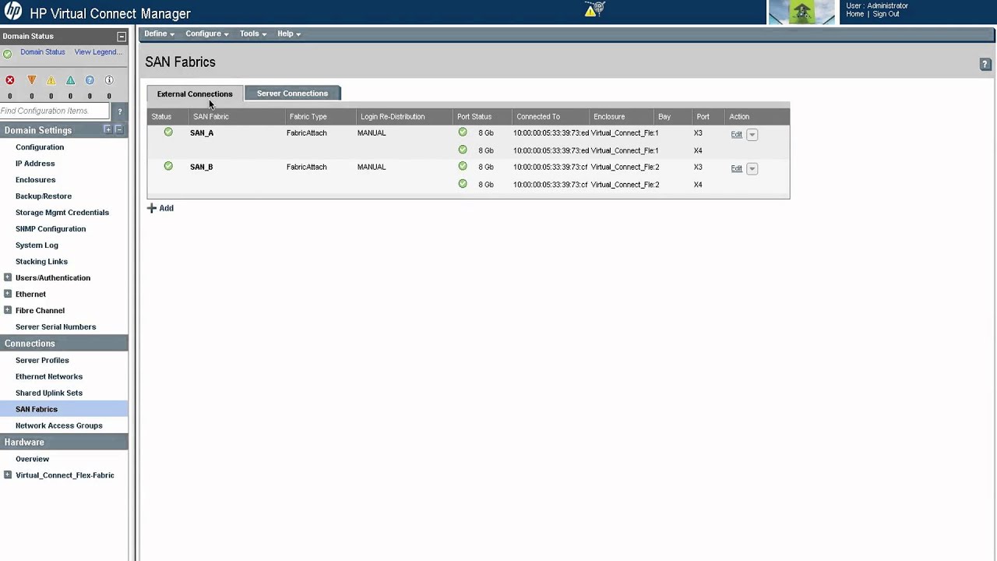Open the Configure menu

tap(207, 34)
